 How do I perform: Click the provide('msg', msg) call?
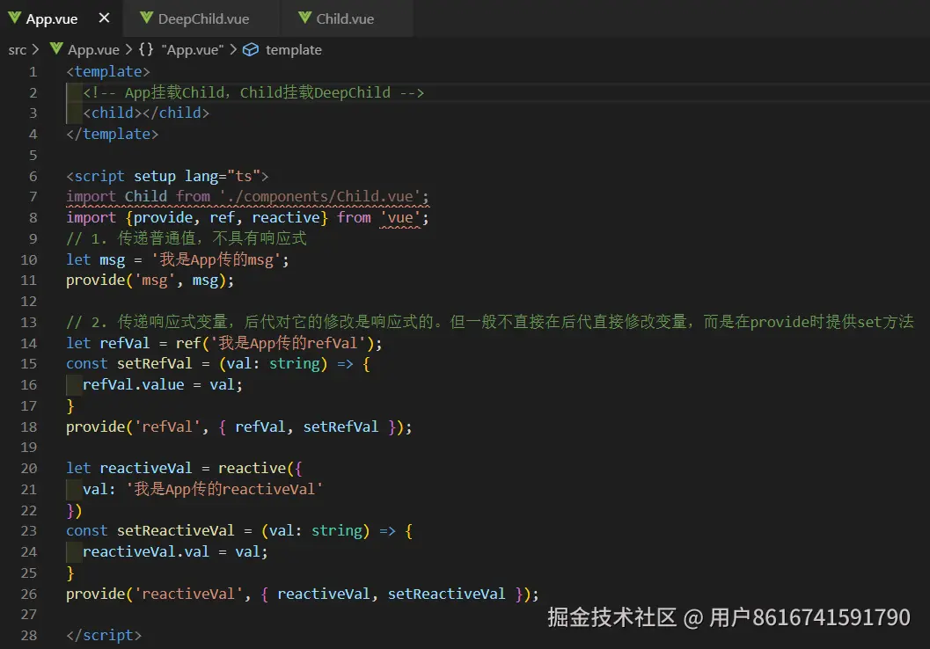(150, 280)
